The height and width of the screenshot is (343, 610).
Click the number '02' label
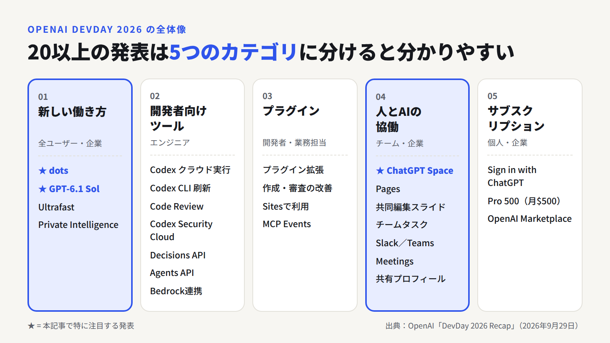click(x=155, y=96)
